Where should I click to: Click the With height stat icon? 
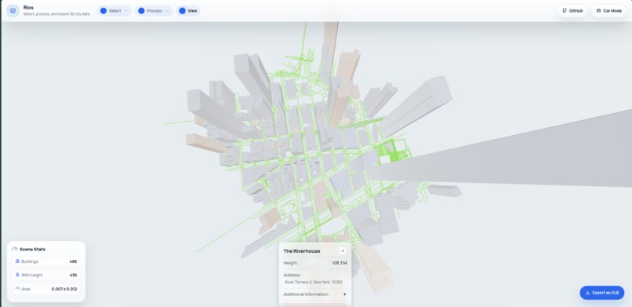pos(17,275)
